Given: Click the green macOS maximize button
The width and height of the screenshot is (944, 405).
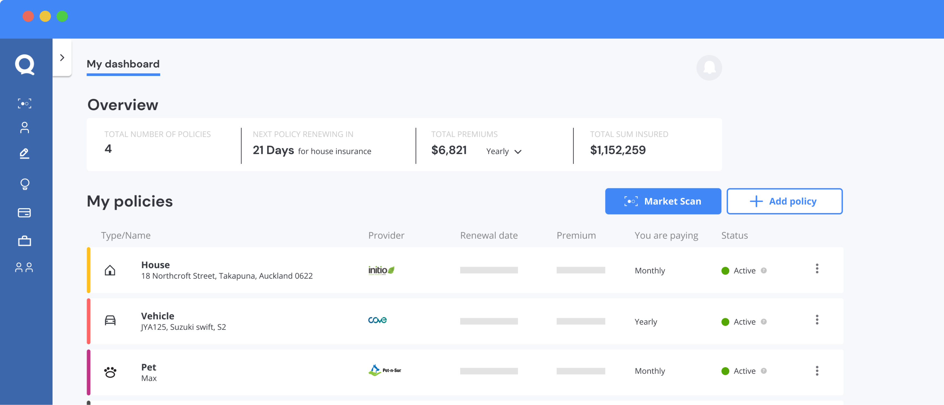Looking at the screenshot, I should coord(62,17).
